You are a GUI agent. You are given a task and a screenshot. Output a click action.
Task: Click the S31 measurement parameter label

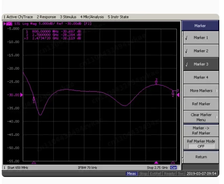(x=17, y=24)
